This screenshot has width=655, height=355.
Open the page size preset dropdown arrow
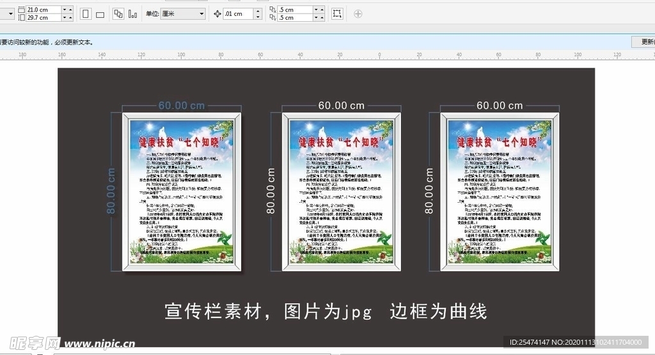pos(11,13)
